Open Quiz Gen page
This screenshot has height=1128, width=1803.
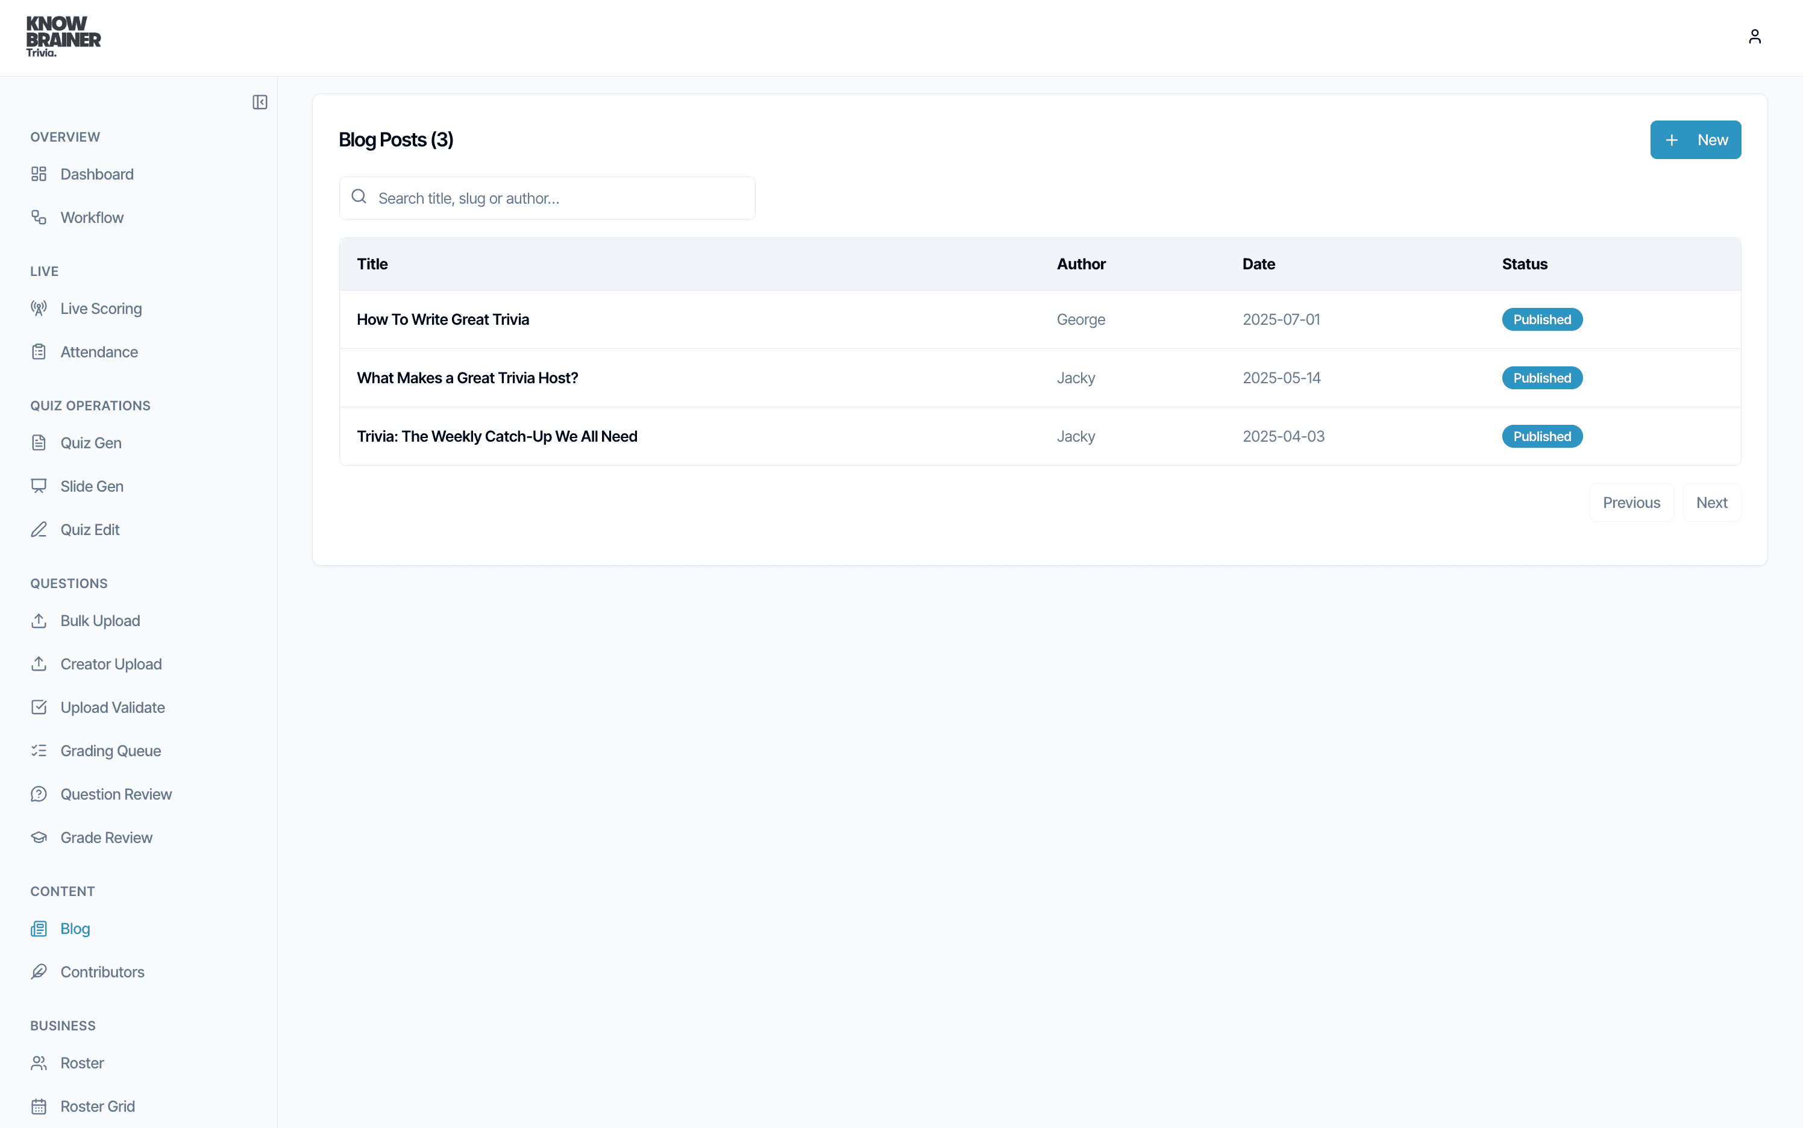pyautogui.click(x=91, y=442)
